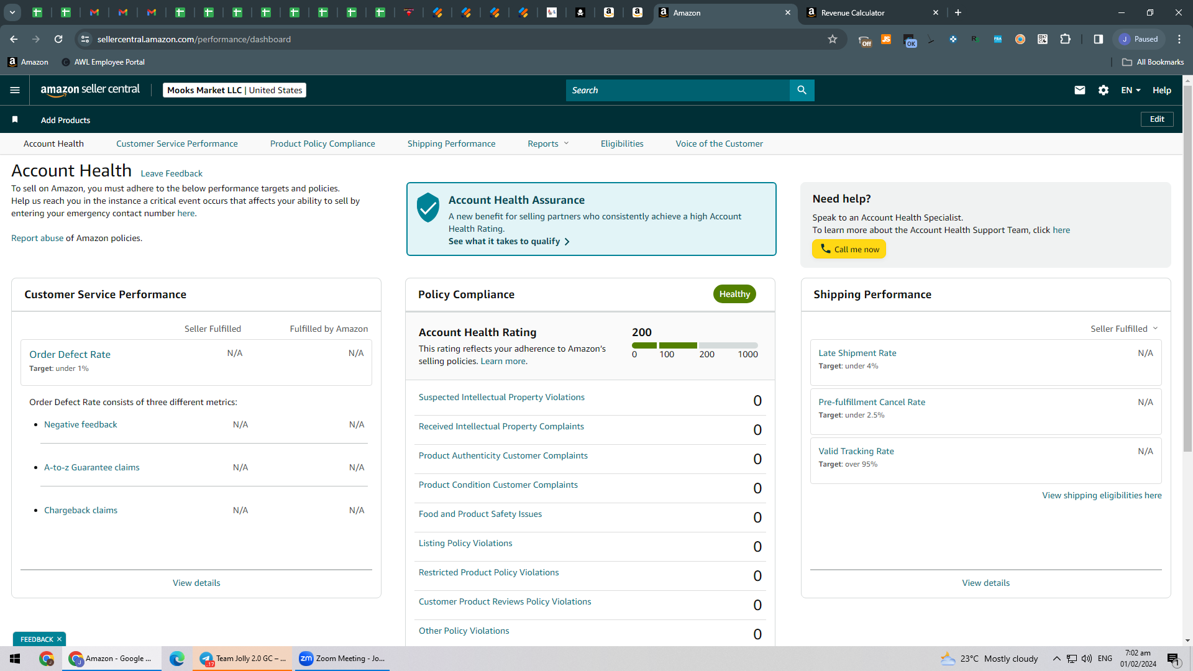
Task: Open the AWL Employee Portal bookmark
Action: 103,62
